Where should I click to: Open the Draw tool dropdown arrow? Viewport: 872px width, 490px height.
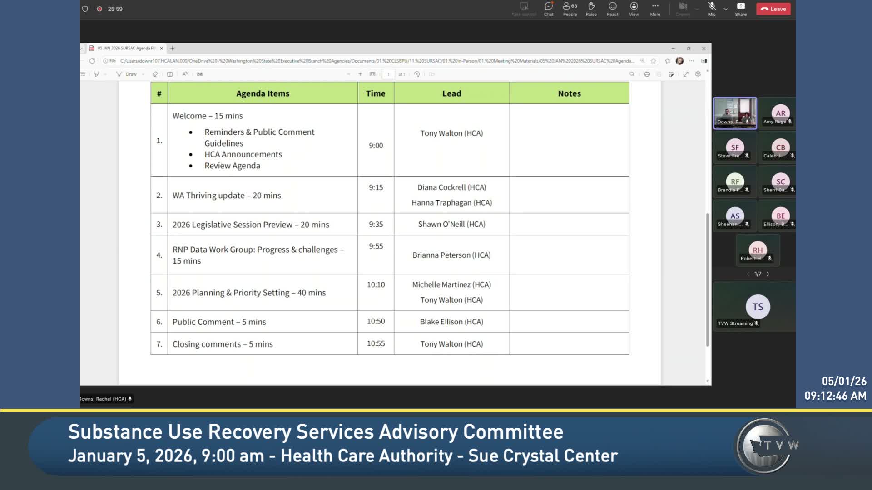143,74
